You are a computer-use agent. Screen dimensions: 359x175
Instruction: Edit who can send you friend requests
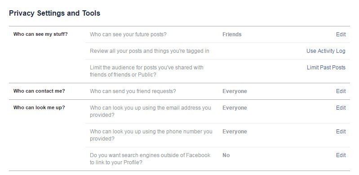[x=341, y=91]
